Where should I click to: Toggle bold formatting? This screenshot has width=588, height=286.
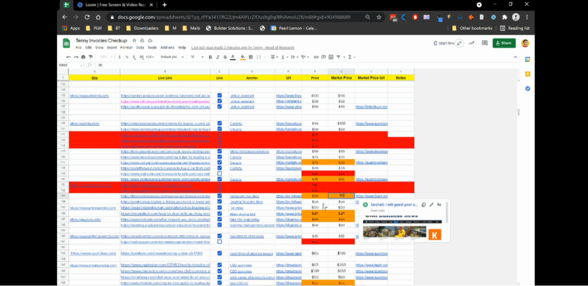(210, 57)
